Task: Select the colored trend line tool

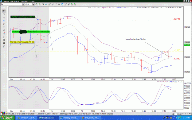Action: point(4,33)
